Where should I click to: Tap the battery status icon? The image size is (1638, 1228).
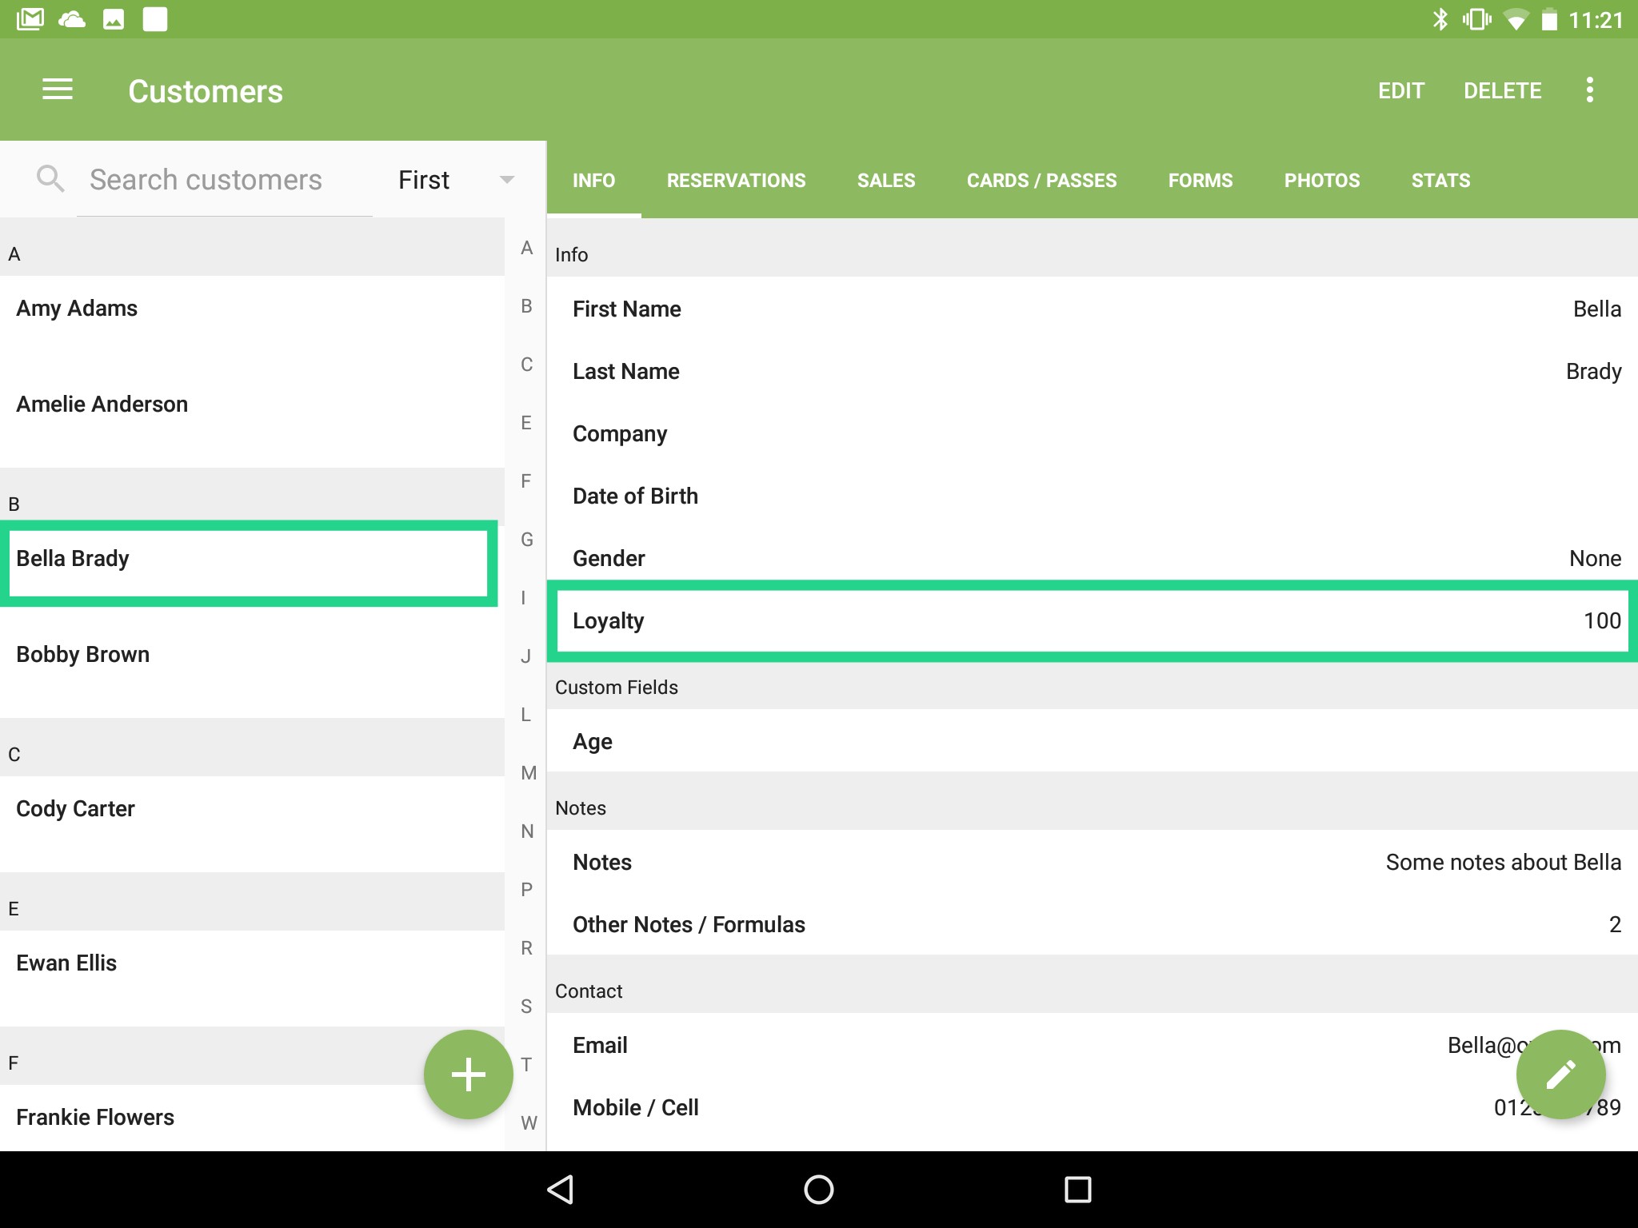pos(1549,19)
